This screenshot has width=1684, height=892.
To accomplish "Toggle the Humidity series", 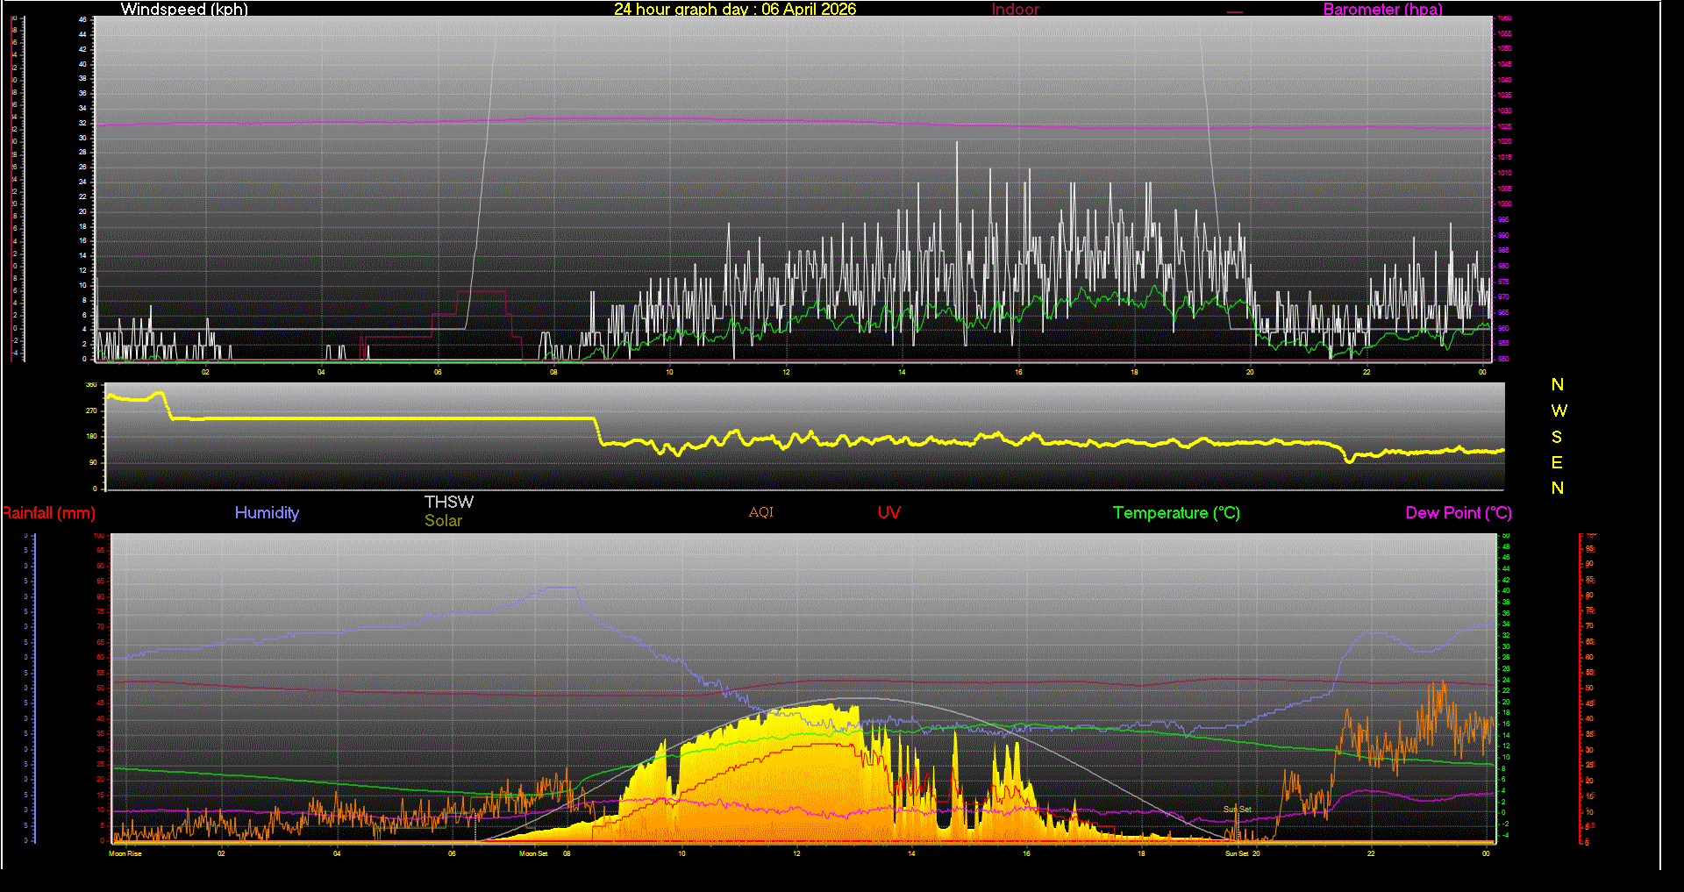I will 267,513.
